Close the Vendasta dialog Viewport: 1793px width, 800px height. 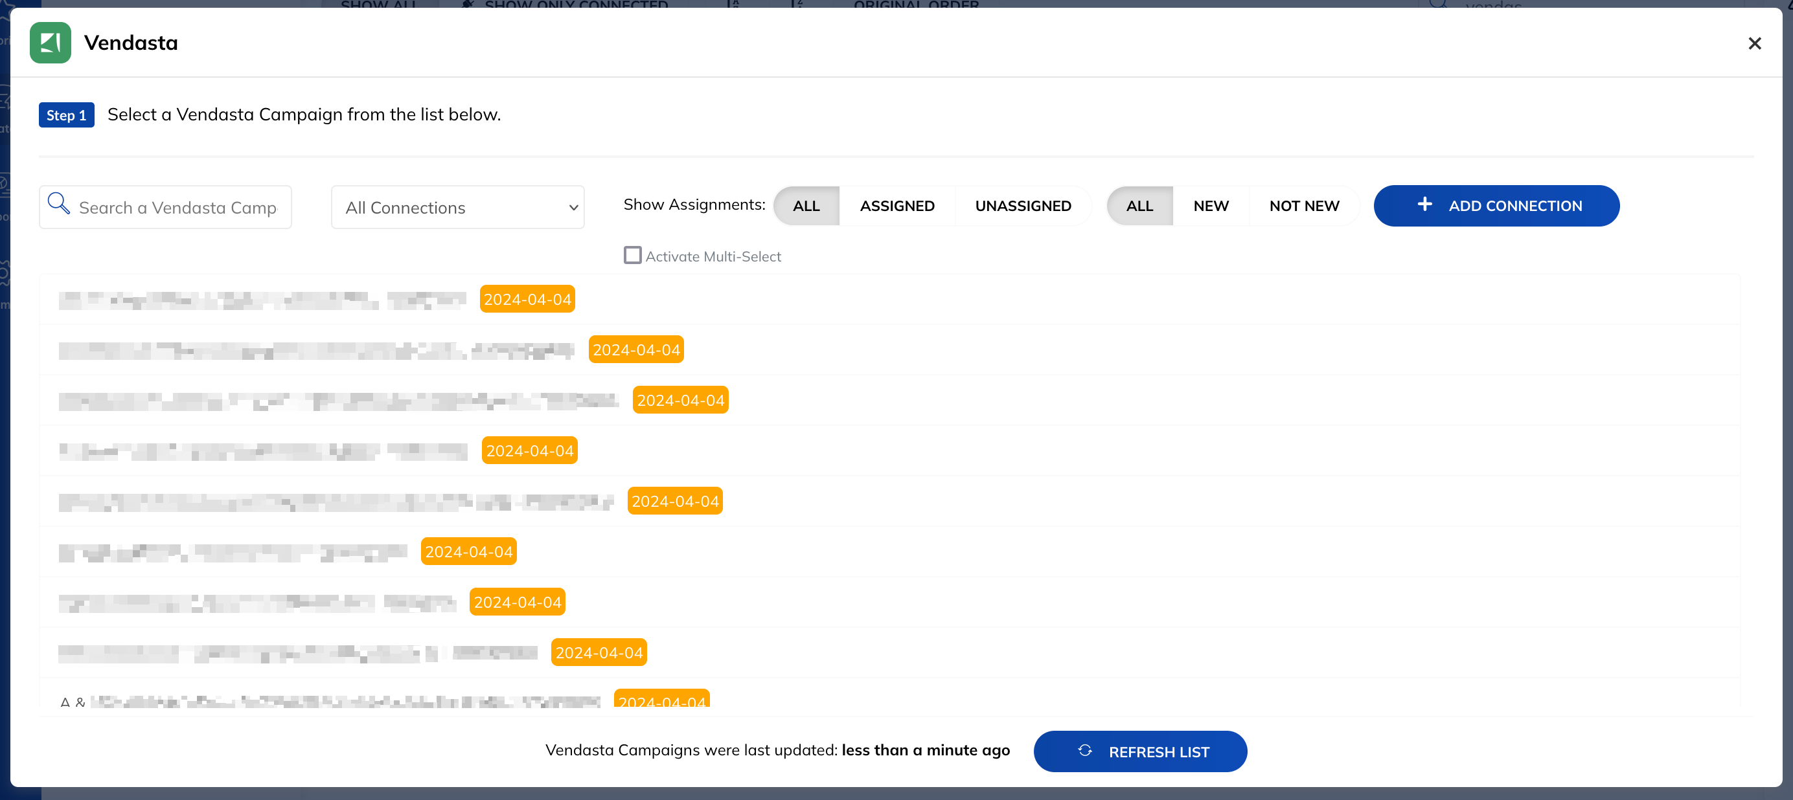point(1754,44)
